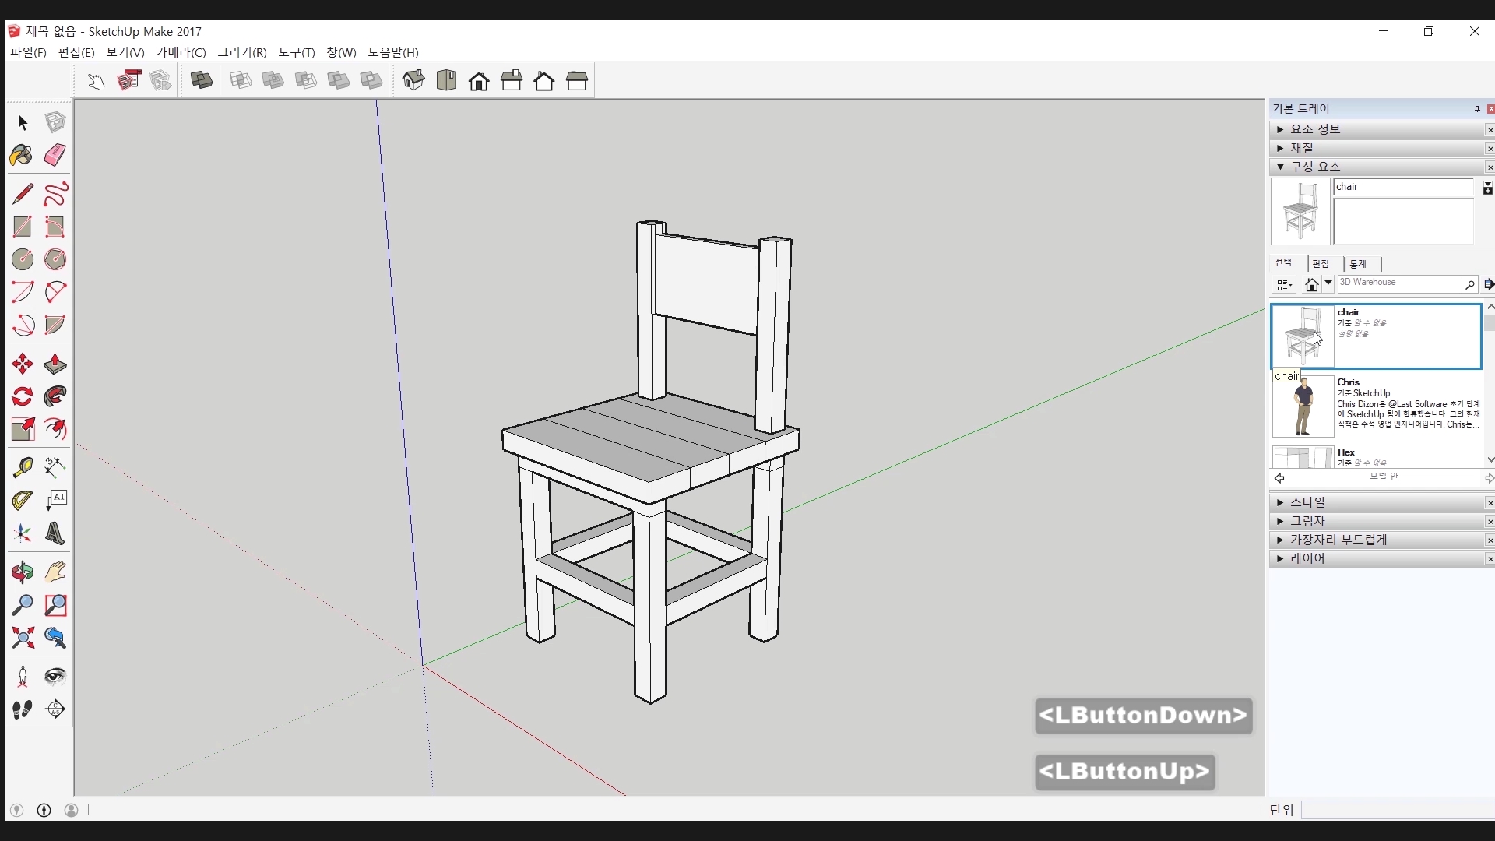Click the 3D Warehouse search field
Screen dimensions: 1495x841
click(1398, 283)
